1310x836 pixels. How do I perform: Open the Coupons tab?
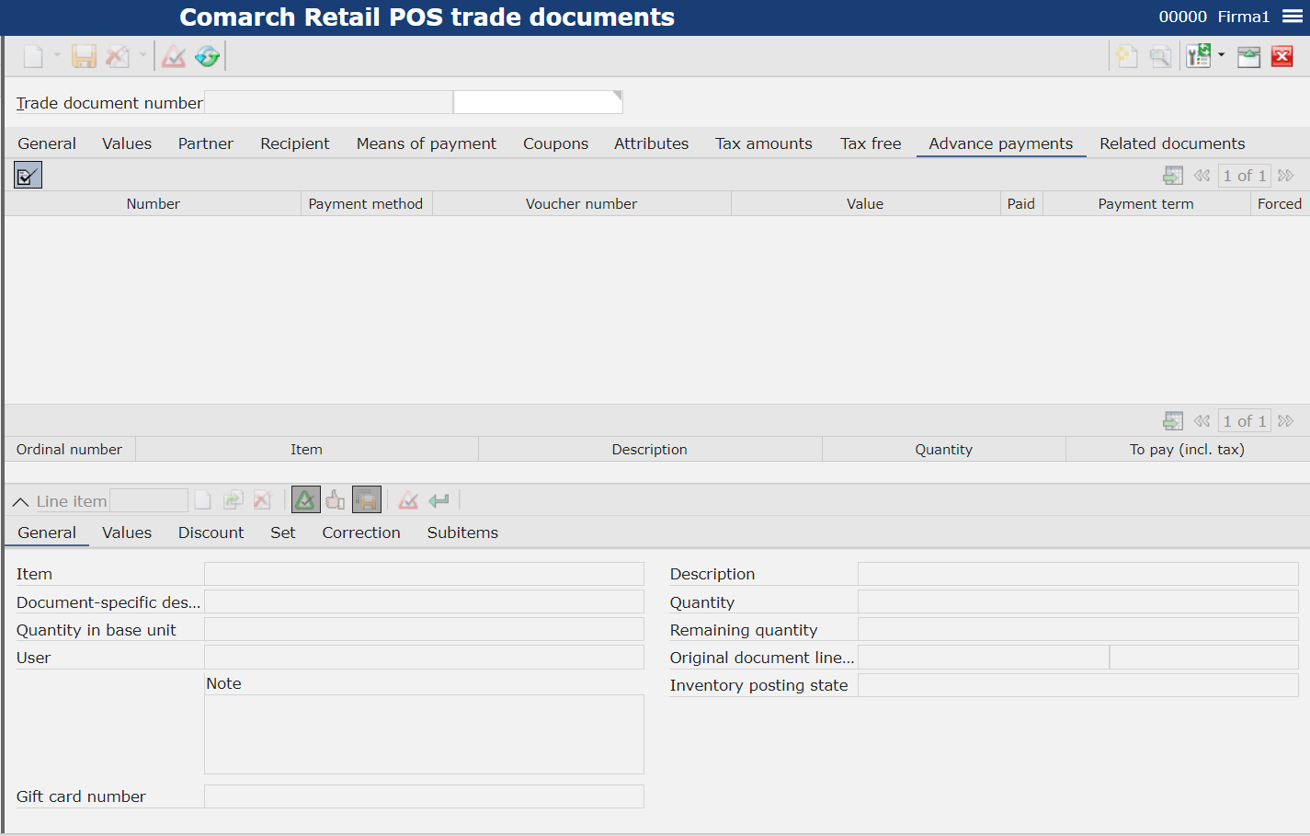click(556, 143)
